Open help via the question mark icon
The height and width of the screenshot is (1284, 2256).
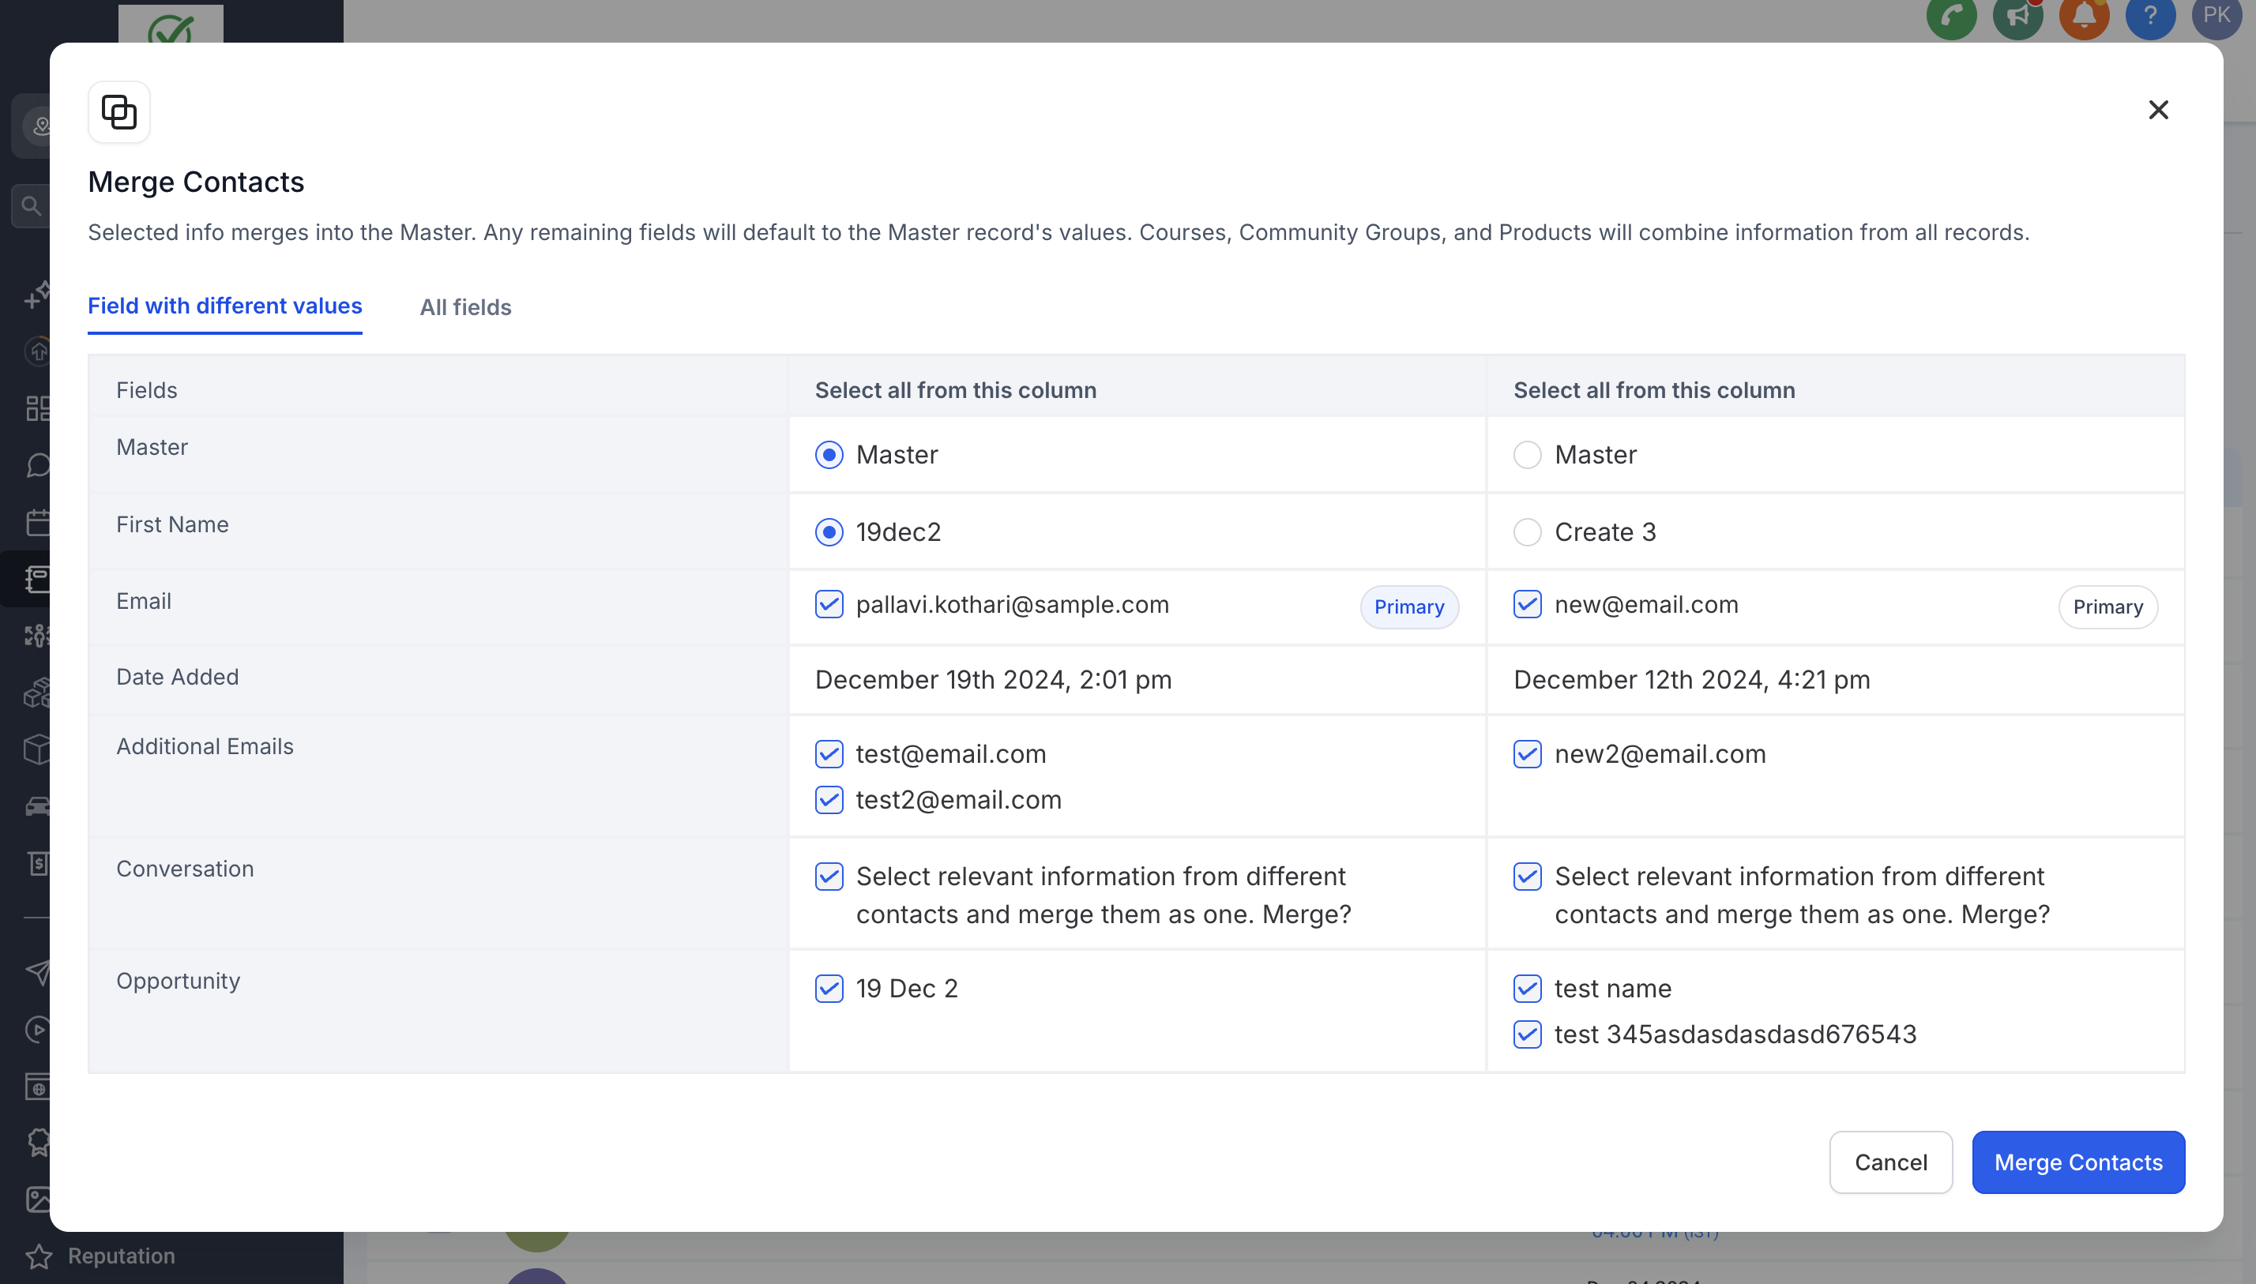tap(2149, 16)
